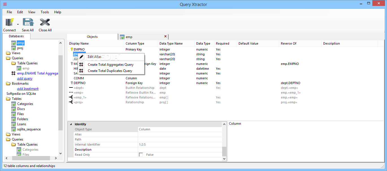Image resolution: width=387 pixels, height=171 pixels.
Task: Click the icon beside Create Total Aggregates Query
Action: 81,65
